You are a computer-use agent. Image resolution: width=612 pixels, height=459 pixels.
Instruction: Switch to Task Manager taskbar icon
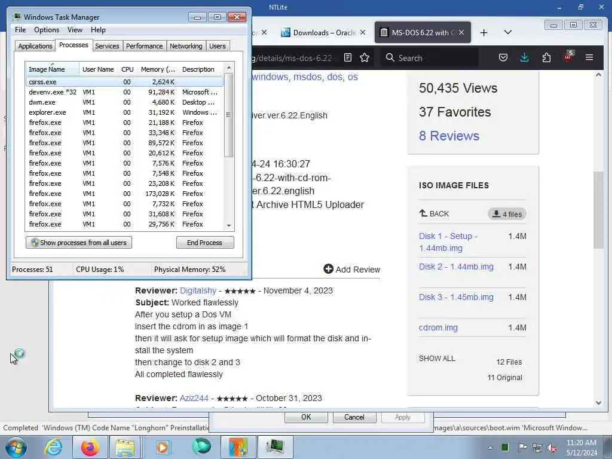tap(275, 447)
